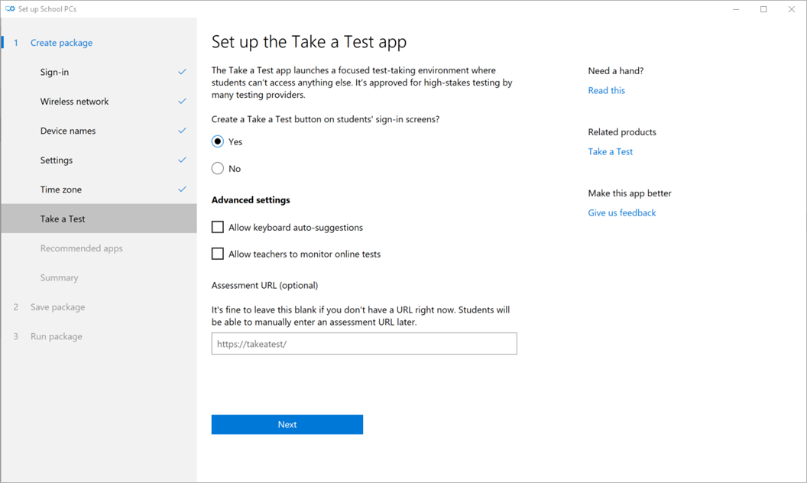Click the checkmark icon beside Settings
807x483 pixels.
[x=182, y=160]
